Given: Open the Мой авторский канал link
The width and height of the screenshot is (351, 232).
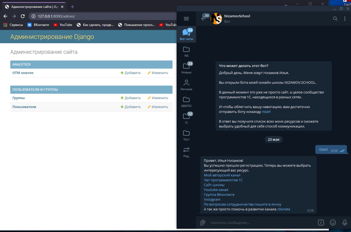Looking at the screenshot, I should pyautogui.click(x=222, y=175).
